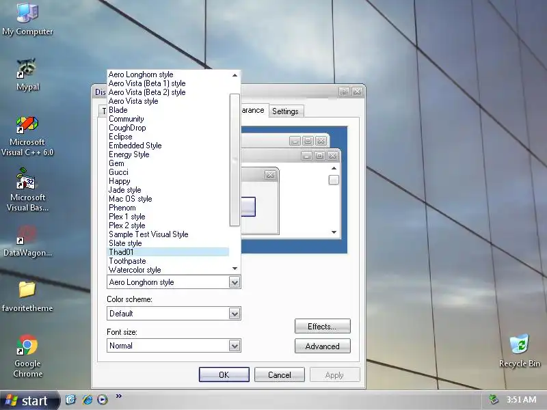Click the Show Desktop quick launch icon

pos(71,399)
